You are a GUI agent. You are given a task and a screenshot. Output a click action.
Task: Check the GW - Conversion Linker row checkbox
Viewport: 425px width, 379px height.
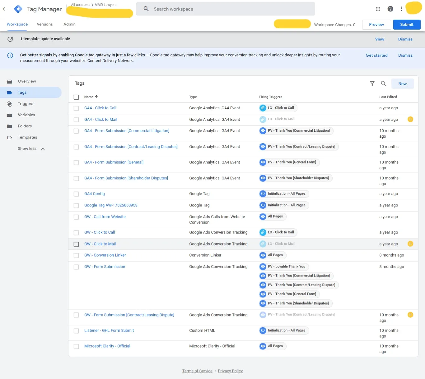76,255
